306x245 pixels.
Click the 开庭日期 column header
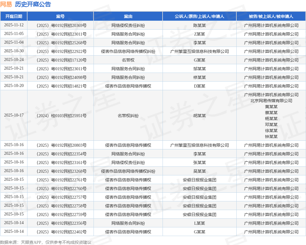14,16
